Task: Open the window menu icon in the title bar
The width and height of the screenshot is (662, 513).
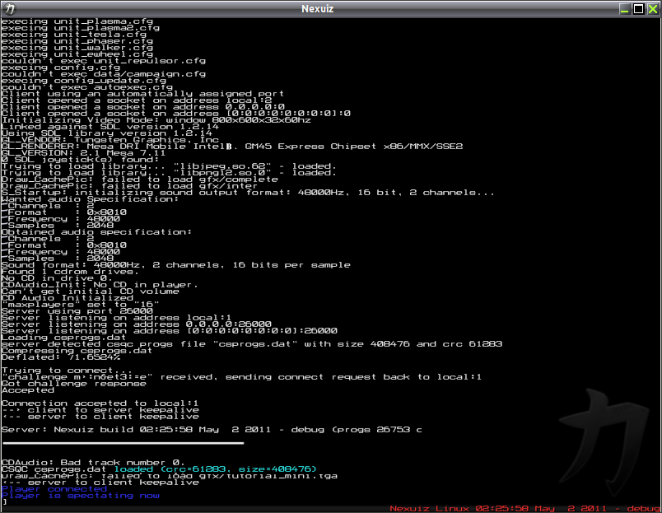Action: pos(9,8)
